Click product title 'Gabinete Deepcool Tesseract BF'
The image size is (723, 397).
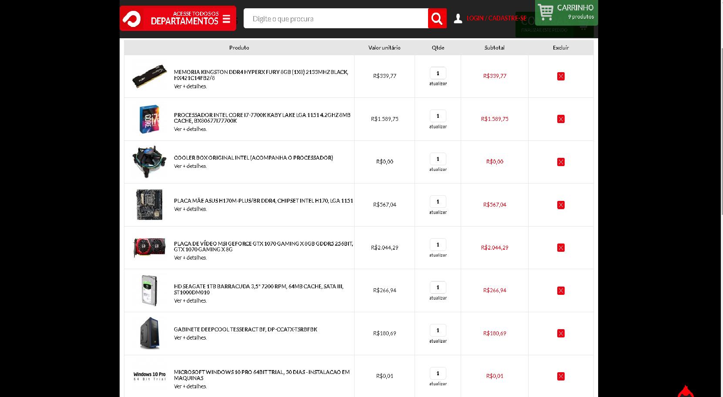pyautogui.click(x=245, y=329)
